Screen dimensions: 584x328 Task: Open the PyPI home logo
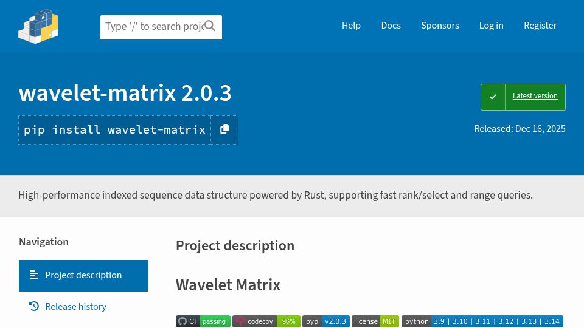click(38, 26)
